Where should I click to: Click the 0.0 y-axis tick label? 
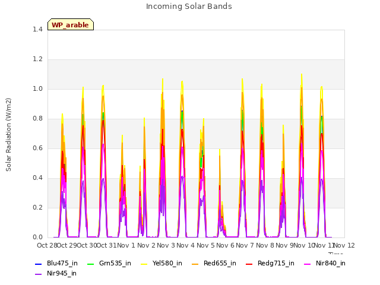(37, 237)
